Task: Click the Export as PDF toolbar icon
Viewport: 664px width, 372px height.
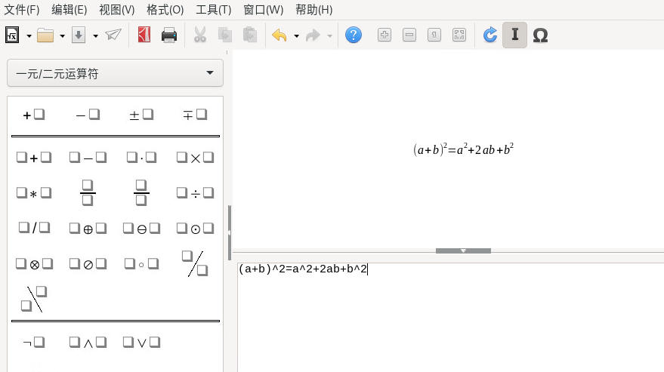Action: point(144,35)
